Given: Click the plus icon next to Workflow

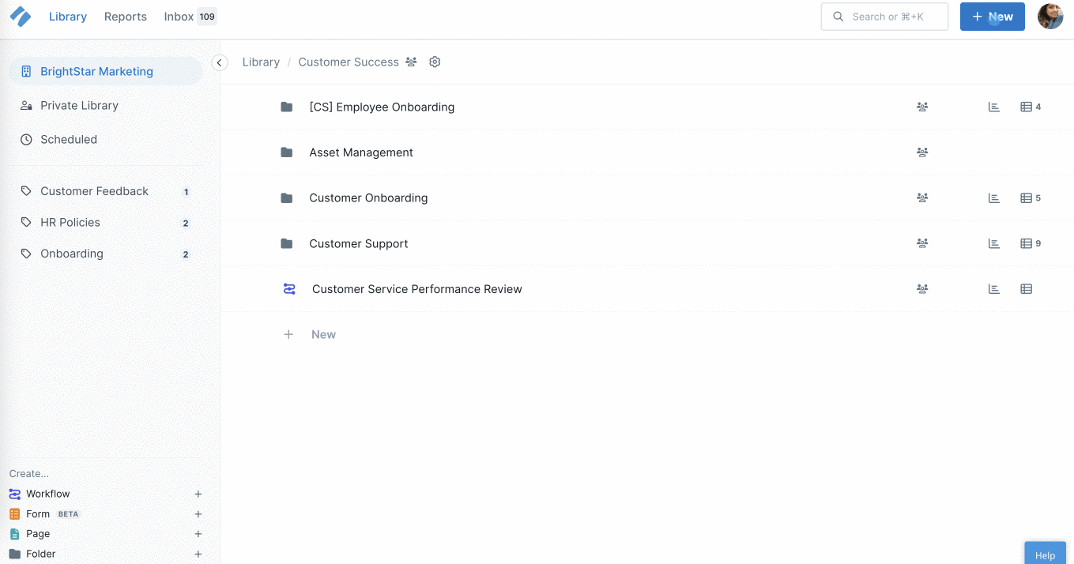Looking at the screenshot, I should (198, 494).
